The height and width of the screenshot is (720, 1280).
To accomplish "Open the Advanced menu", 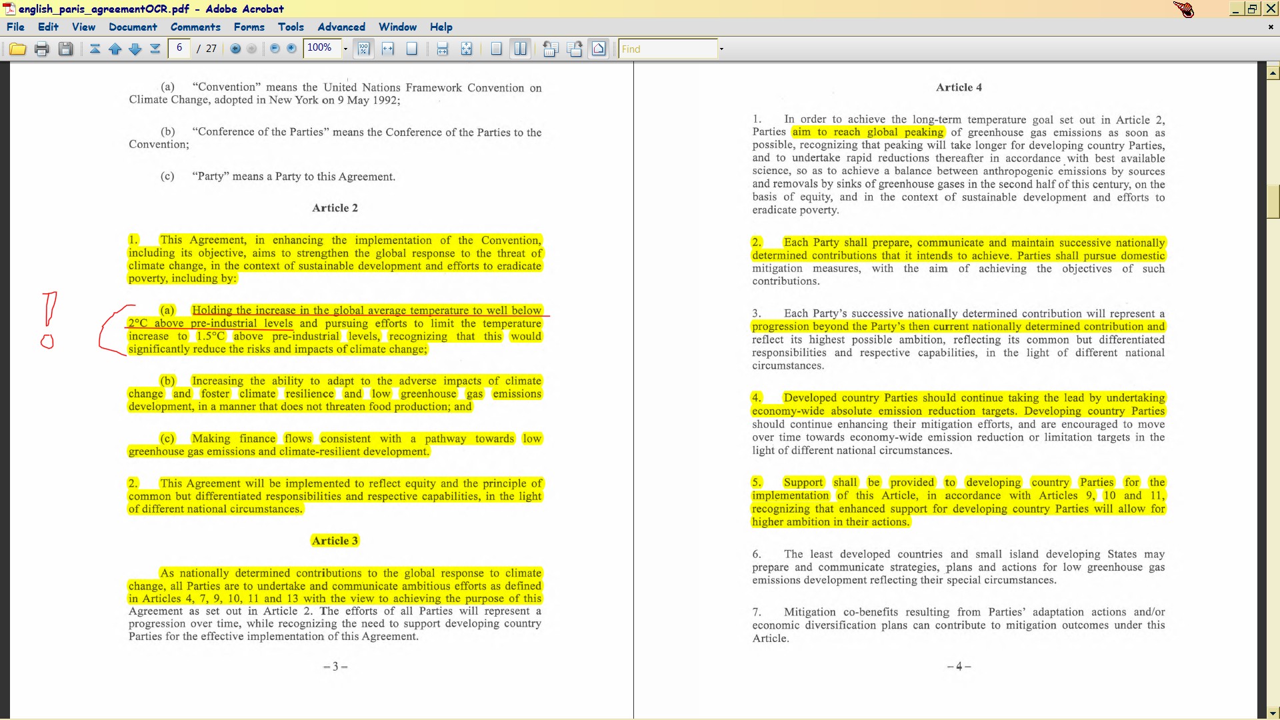I will click(341, 27).
